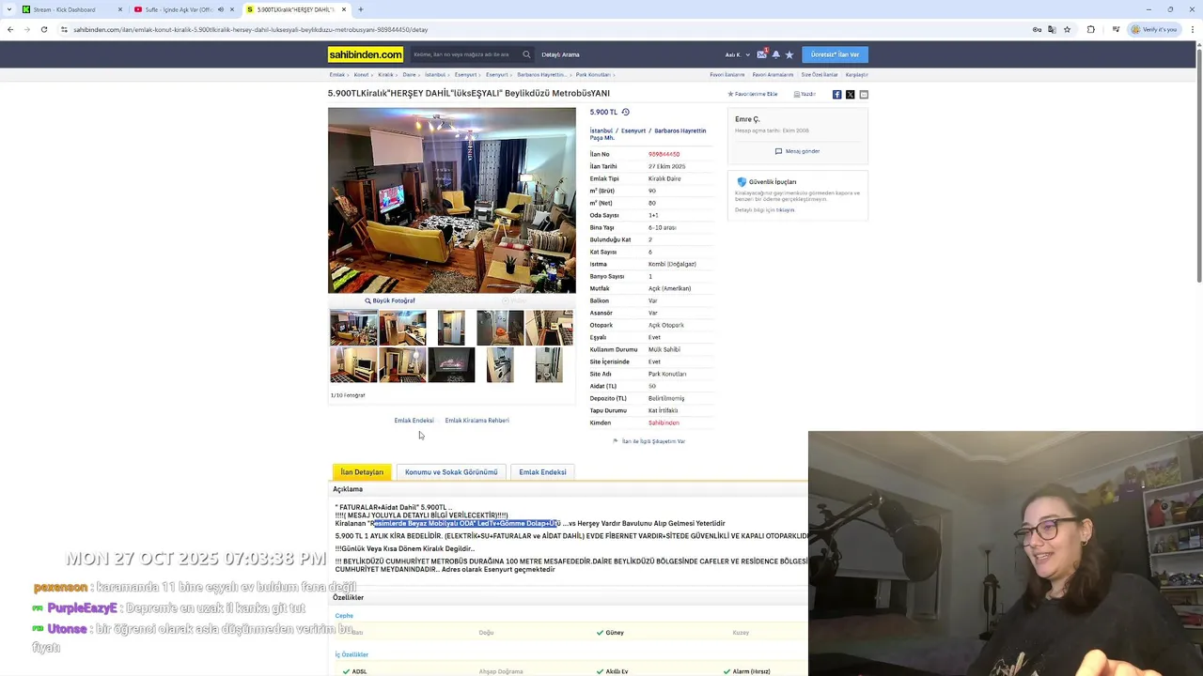This screenshot has width=1203, height=676.
Task: Click Büyük Fotoğraf link
Action: coord(390,301)
